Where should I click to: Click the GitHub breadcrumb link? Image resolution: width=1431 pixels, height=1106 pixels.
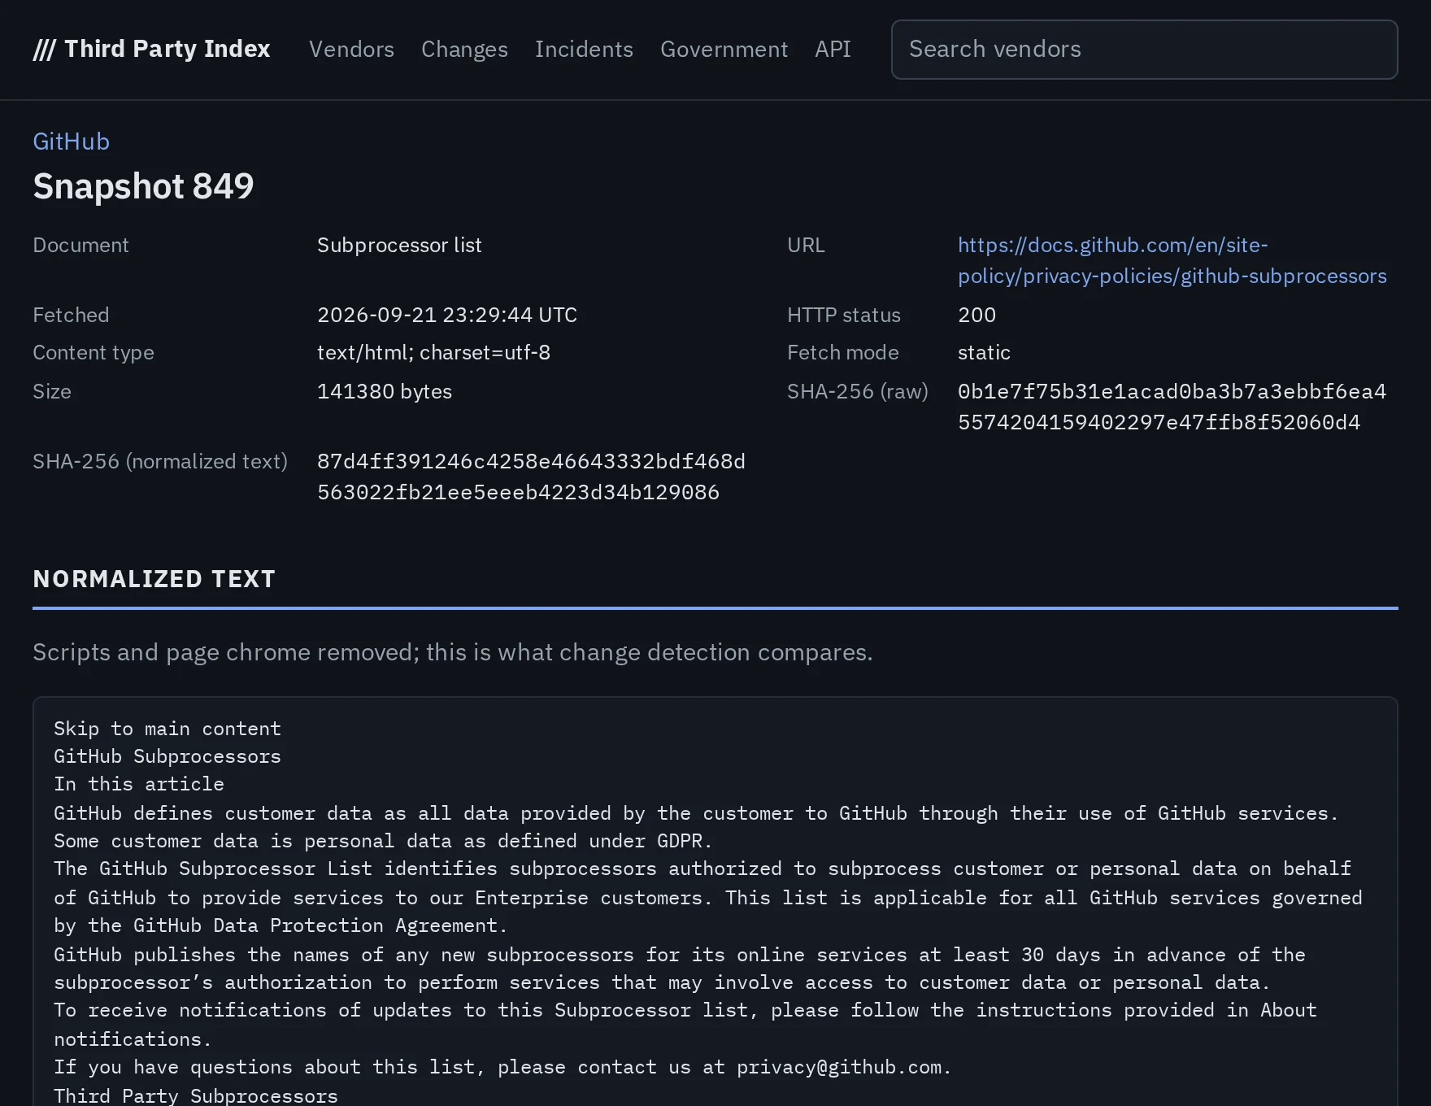[71, 142]
